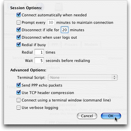The width and height of the screenshot is (131, 131).
Task: Click the idle disconnect minutes field
Action: tap(65, 30)
